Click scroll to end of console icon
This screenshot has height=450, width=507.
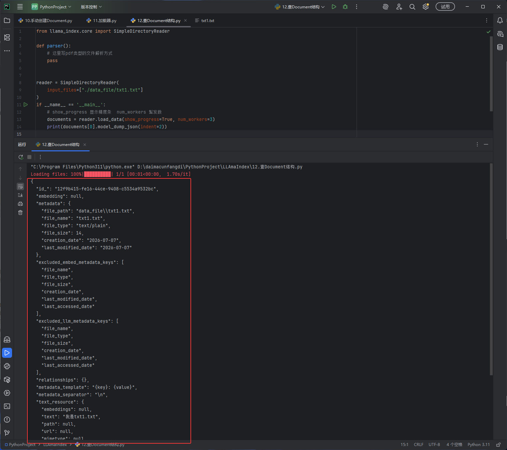(x=20, y=195)
